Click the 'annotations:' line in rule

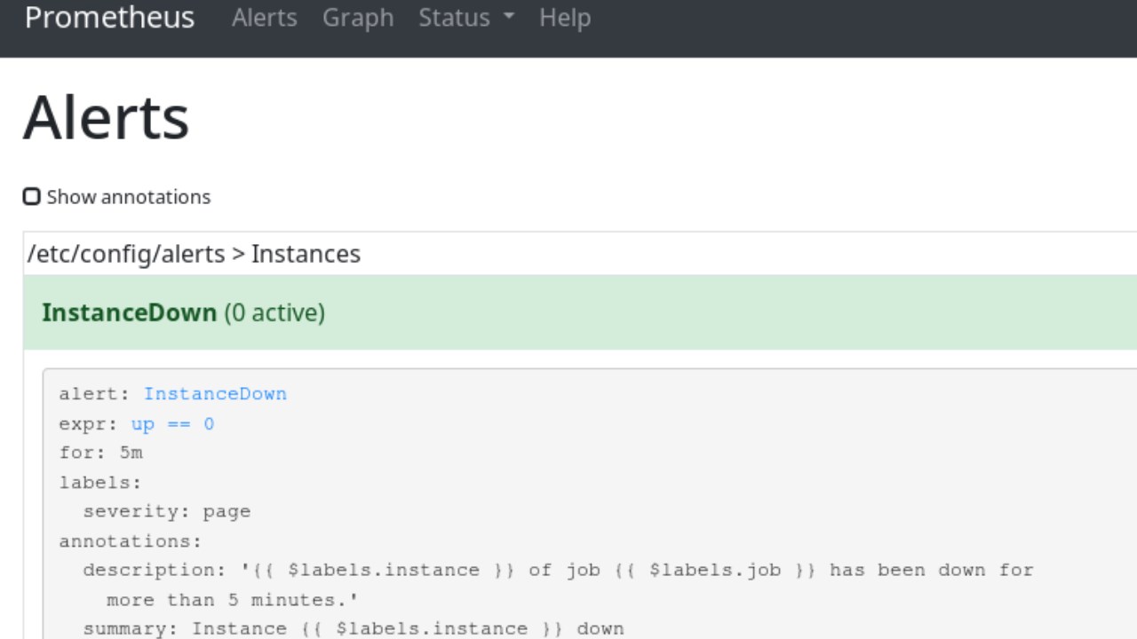[x=131, y=541]
